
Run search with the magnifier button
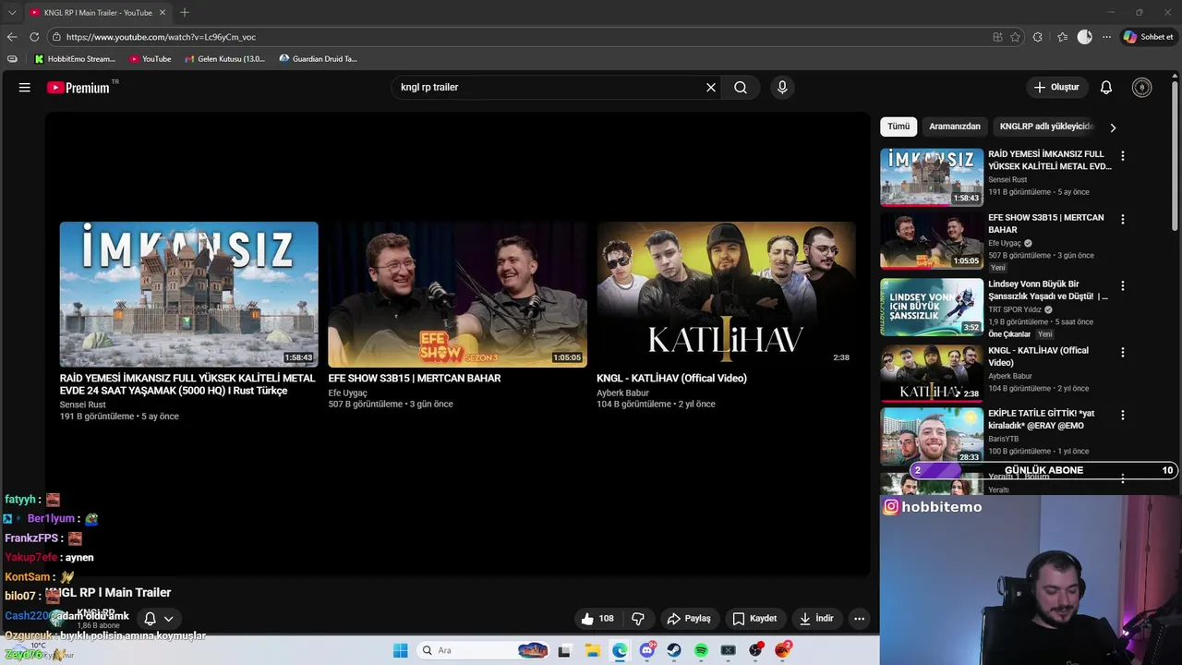click(741, 87)
